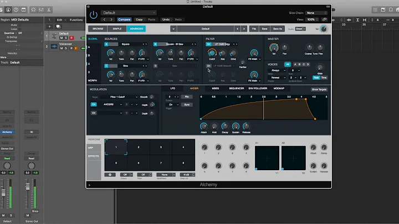Adjust the Default channel volume fader

click(3, 193)
